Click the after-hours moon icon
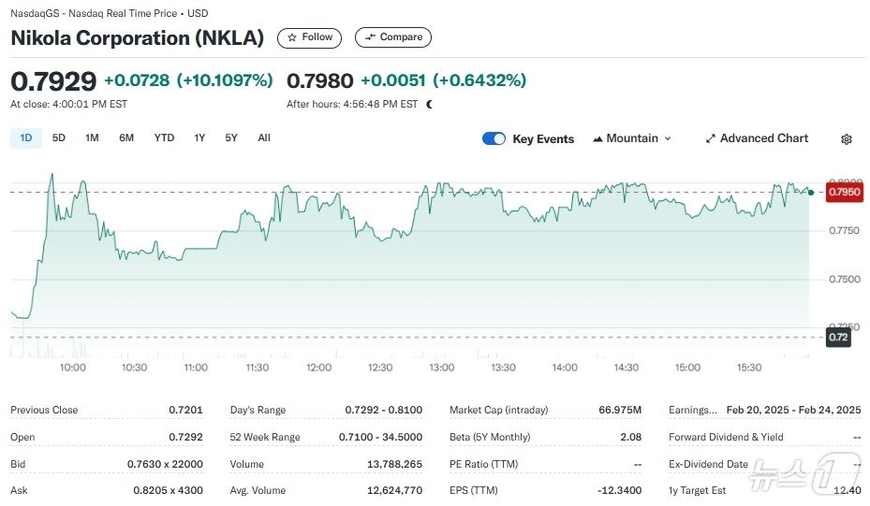Viewport: 870px width, 506px height. point(429,104)
